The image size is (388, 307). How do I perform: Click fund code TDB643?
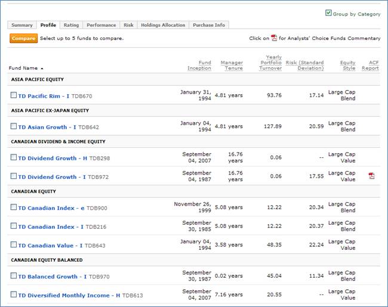coord(95,246)
